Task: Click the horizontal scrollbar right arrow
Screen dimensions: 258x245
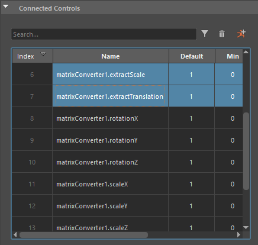Action: point(238,234)
